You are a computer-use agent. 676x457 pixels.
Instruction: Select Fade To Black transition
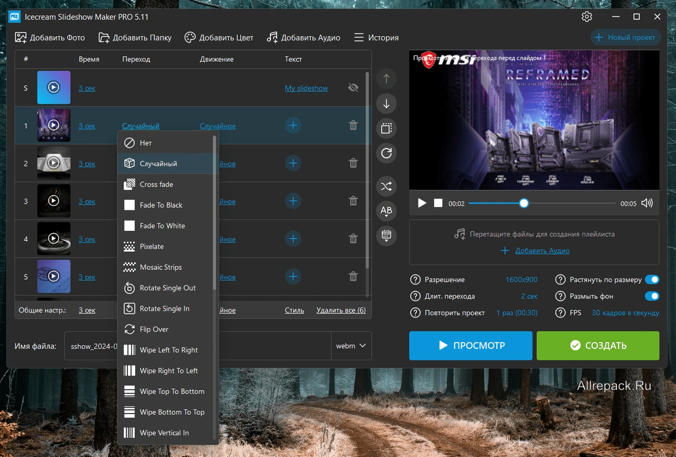164,205
